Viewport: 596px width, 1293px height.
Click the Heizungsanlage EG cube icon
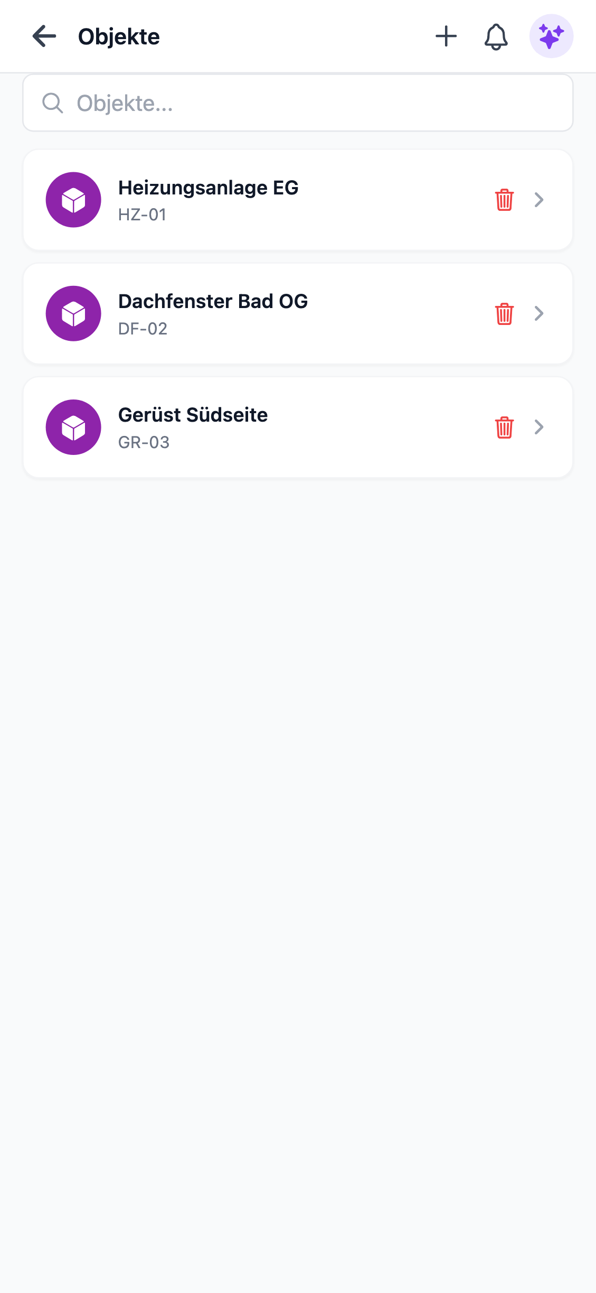pos(73,200)
